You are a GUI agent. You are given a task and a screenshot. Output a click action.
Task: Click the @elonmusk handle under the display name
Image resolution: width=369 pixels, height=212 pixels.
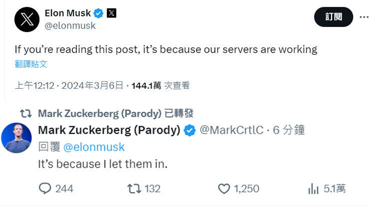coord(70,25)
